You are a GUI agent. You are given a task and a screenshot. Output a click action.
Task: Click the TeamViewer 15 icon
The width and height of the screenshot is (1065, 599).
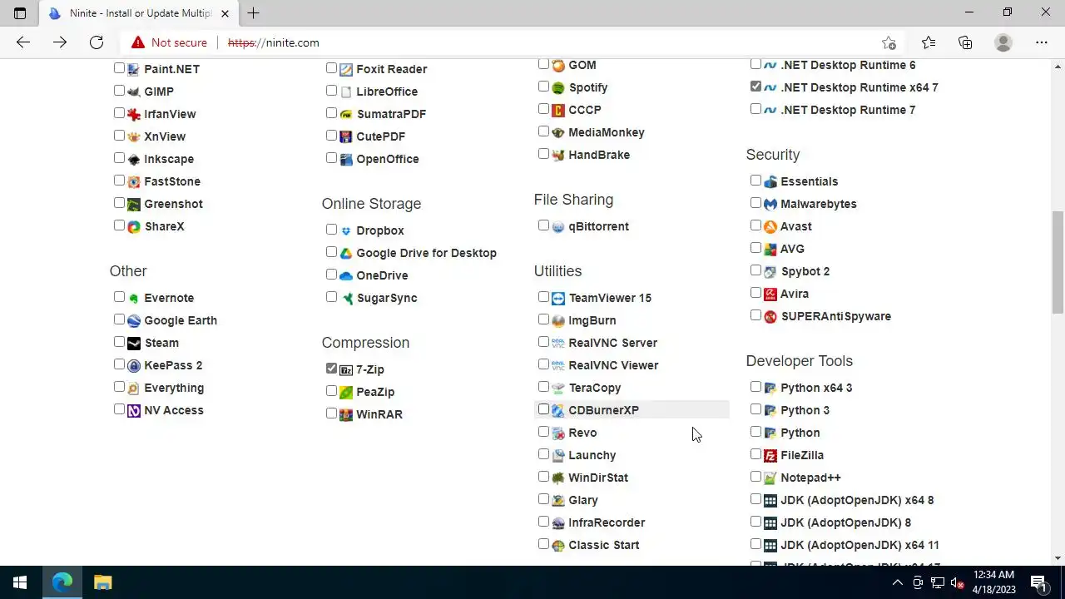(x=557, y=298)
